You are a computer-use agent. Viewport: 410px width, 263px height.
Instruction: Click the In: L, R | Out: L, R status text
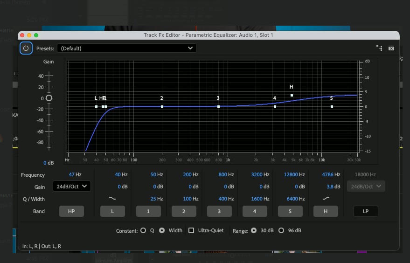pos(42,246)
